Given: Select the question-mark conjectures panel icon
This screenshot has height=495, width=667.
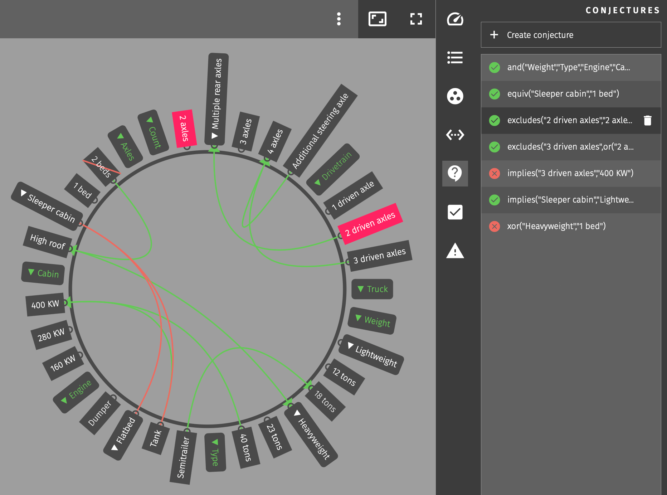Looking at the screenshot, I should (455, 174).
